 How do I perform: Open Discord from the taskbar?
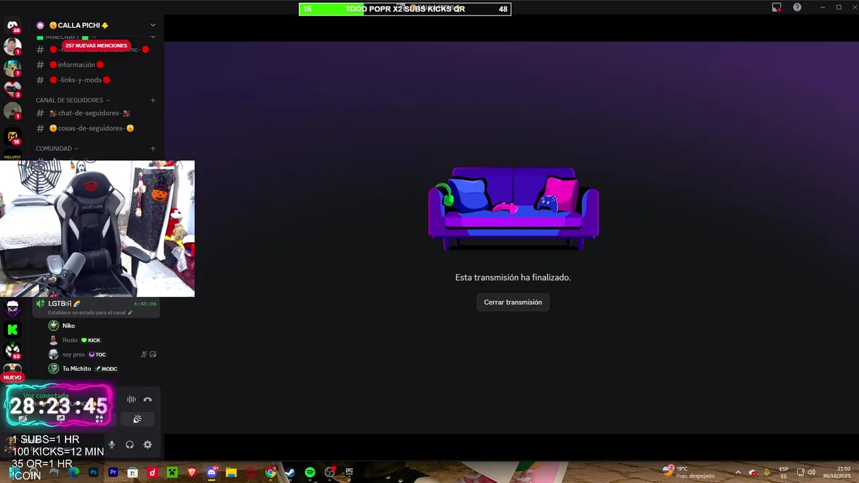212,472
